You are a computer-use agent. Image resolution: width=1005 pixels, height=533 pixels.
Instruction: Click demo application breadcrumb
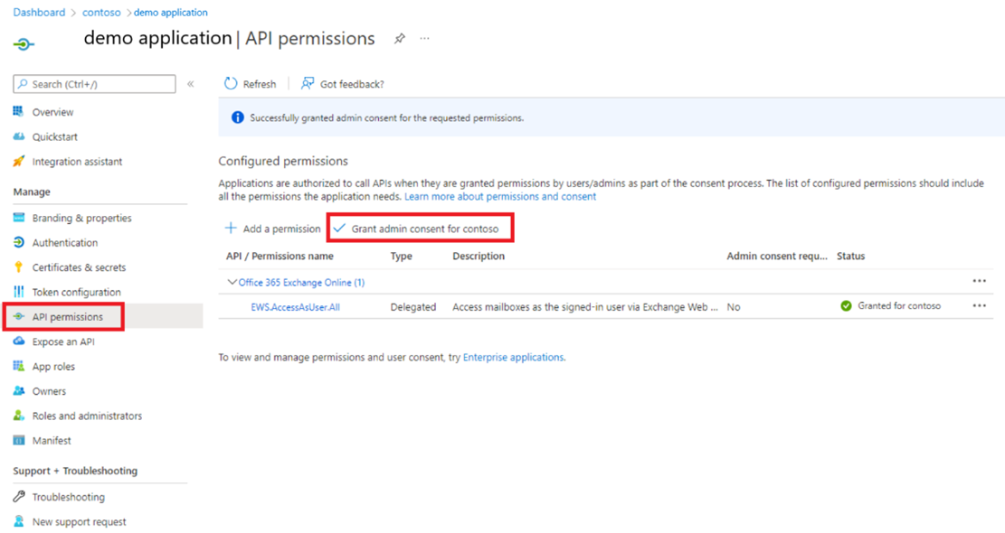[x=170, y=12]
